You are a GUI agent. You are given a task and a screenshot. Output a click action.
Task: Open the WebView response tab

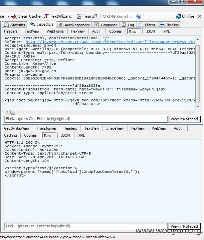[159, 128]
